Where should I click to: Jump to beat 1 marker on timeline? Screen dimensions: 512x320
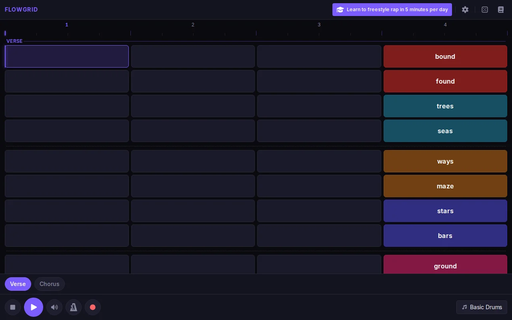click(x=67, y=25)
